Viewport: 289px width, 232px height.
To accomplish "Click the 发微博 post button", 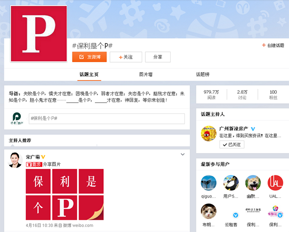I will [89, 57].
